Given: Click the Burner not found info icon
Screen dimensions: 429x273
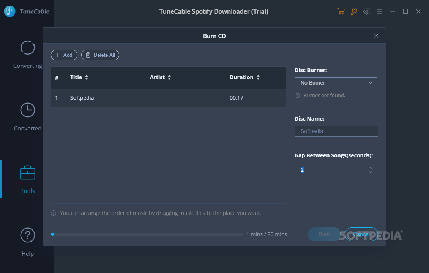Looking at the screenshot, I should [297, 96].
